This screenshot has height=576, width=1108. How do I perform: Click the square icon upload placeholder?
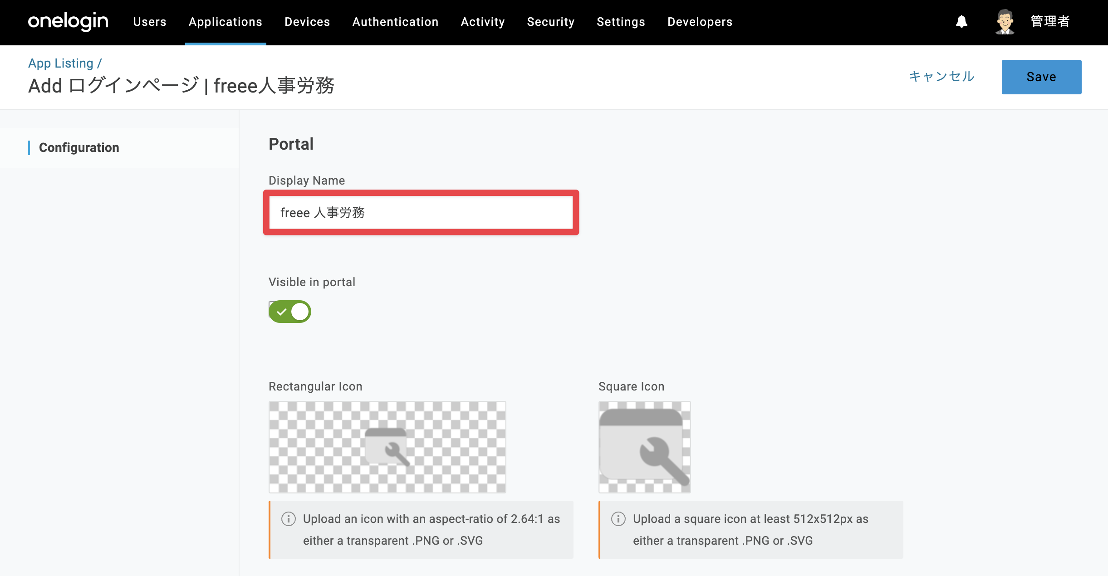click(645, 447)
